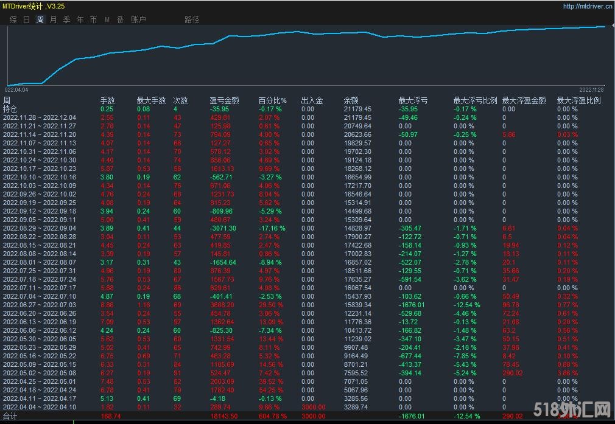This screenshot has width=615, height=424.
Task: Click the 合计 totals row
Action: (x=10, y=416)
